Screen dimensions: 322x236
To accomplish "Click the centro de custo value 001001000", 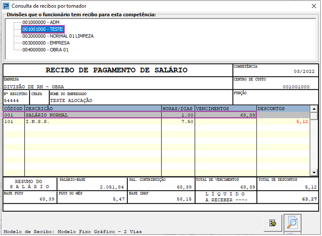I will pos(296,87).
